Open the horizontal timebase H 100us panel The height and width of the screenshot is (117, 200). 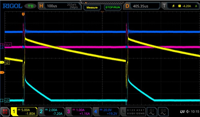pyautogui.click(x=60, y=6)
